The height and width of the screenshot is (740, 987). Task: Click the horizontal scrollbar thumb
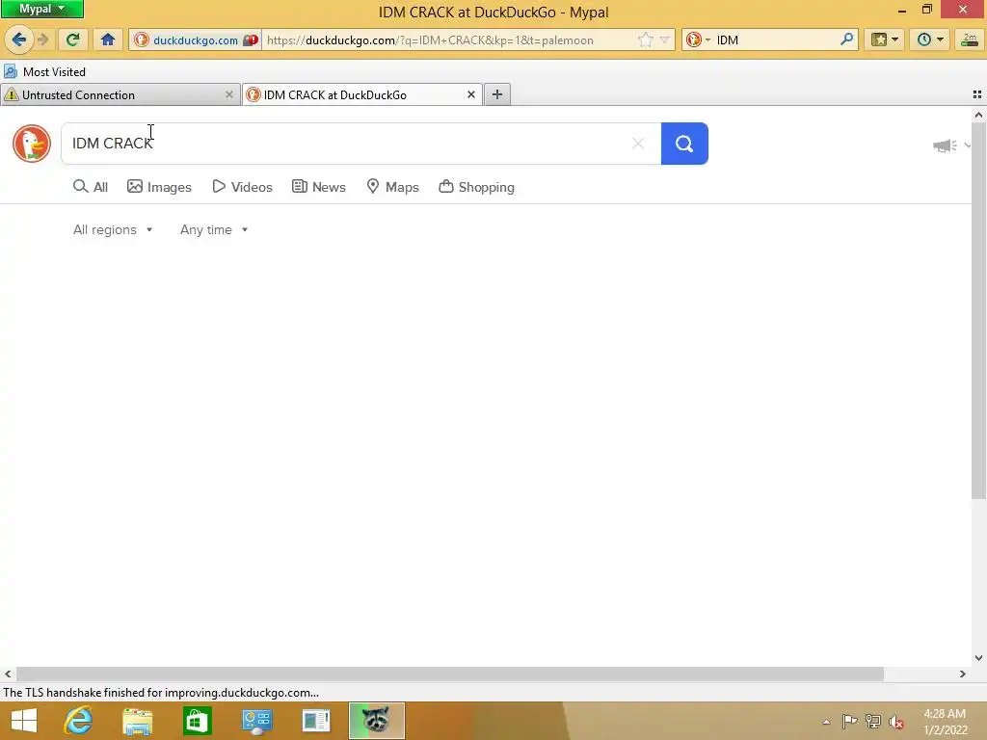(449, 674)
